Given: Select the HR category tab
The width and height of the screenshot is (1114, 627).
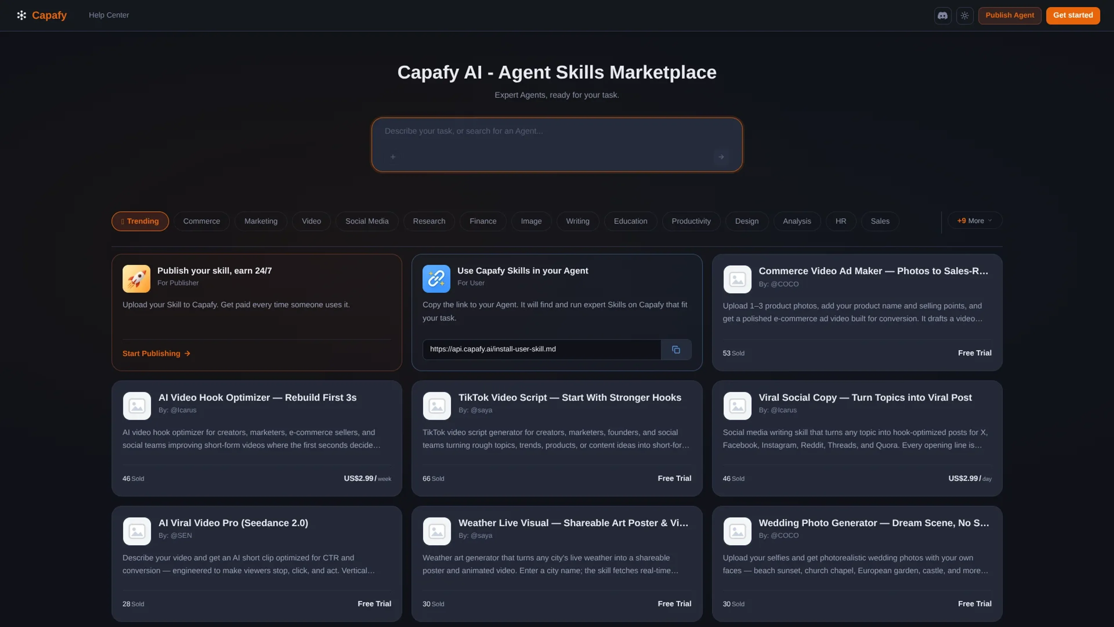Looking at the screenshot, I should (841, 221).
